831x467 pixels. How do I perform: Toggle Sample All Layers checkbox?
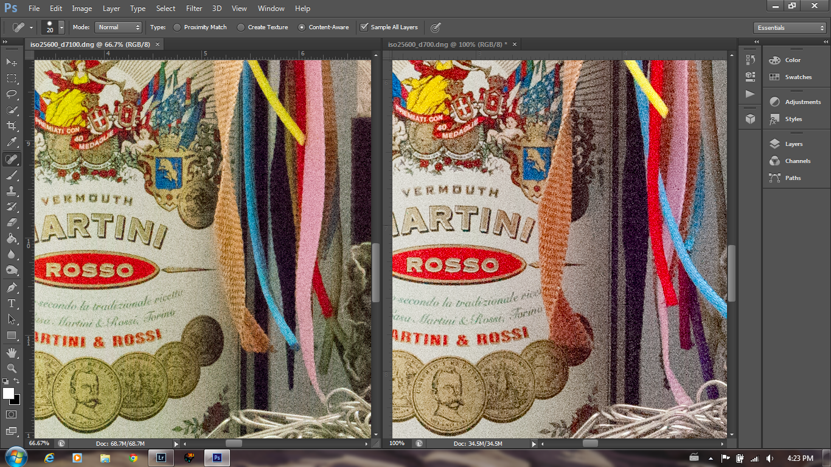point(364,27)
